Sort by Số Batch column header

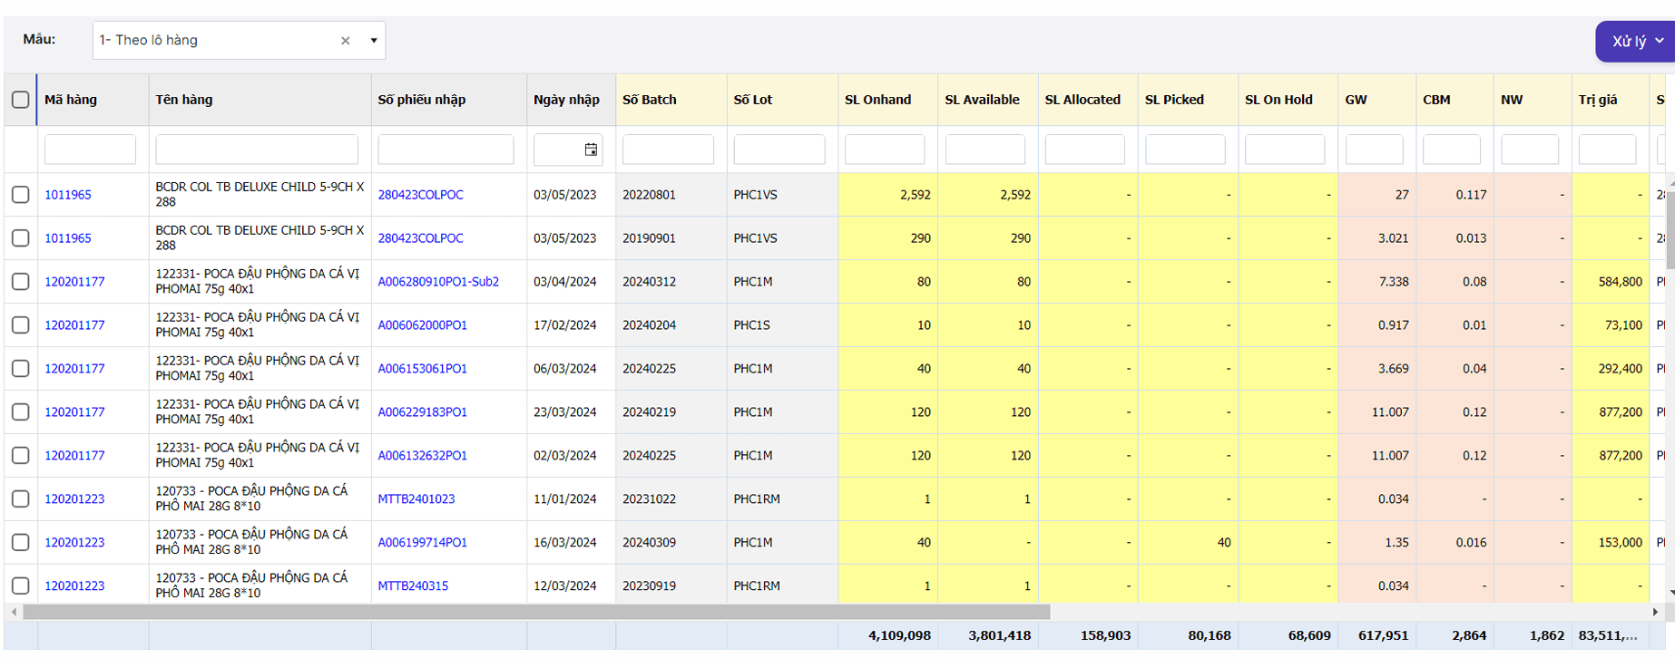coord(650,100)
